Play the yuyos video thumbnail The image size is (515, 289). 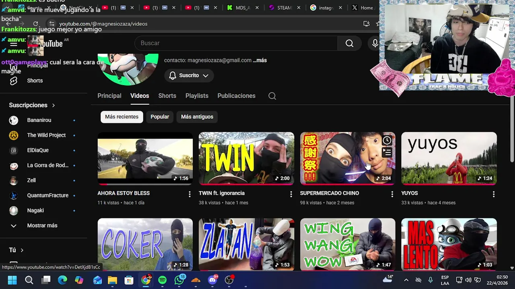coord(449,158)
